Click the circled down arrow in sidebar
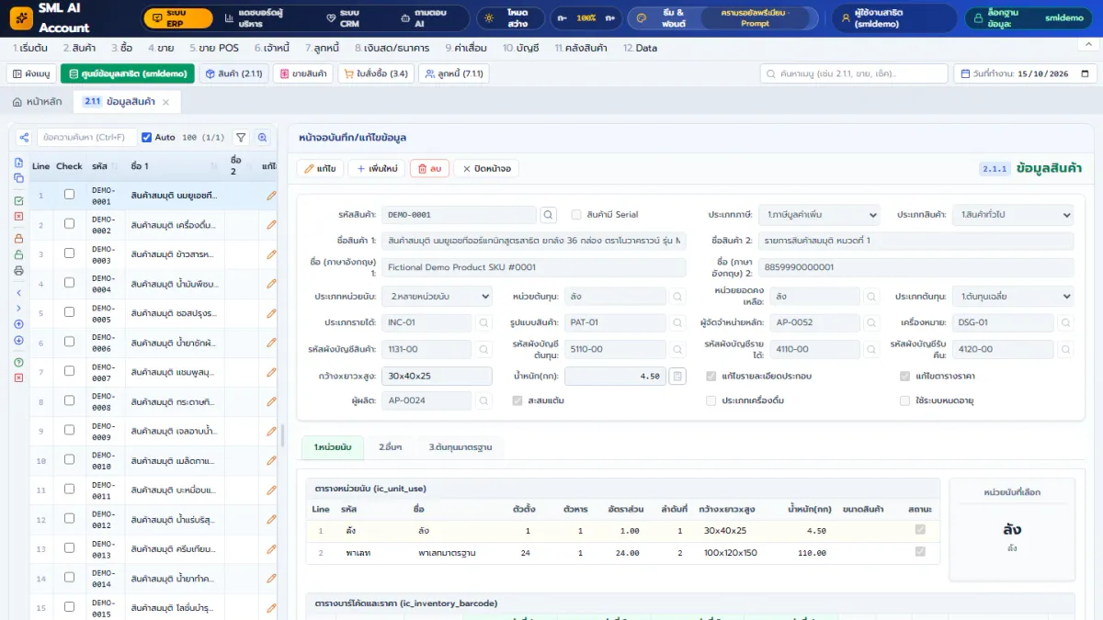 point(18,340)
